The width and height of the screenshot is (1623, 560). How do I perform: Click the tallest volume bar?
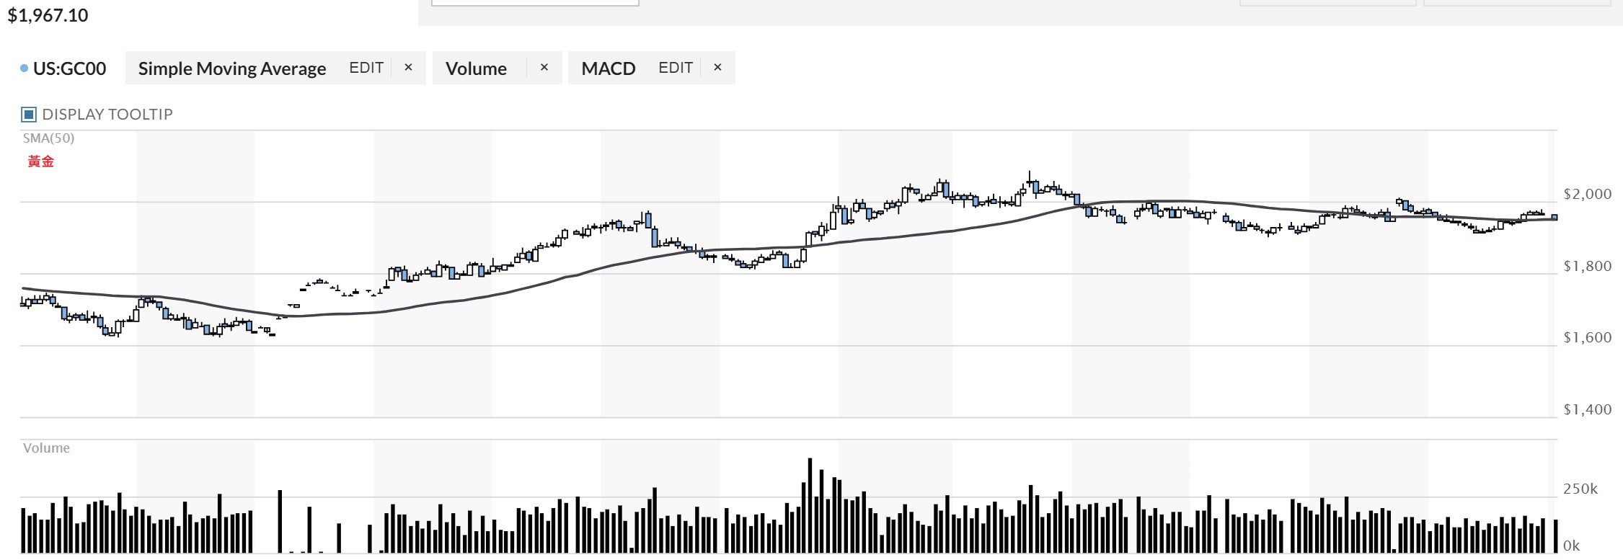(810, 505)
